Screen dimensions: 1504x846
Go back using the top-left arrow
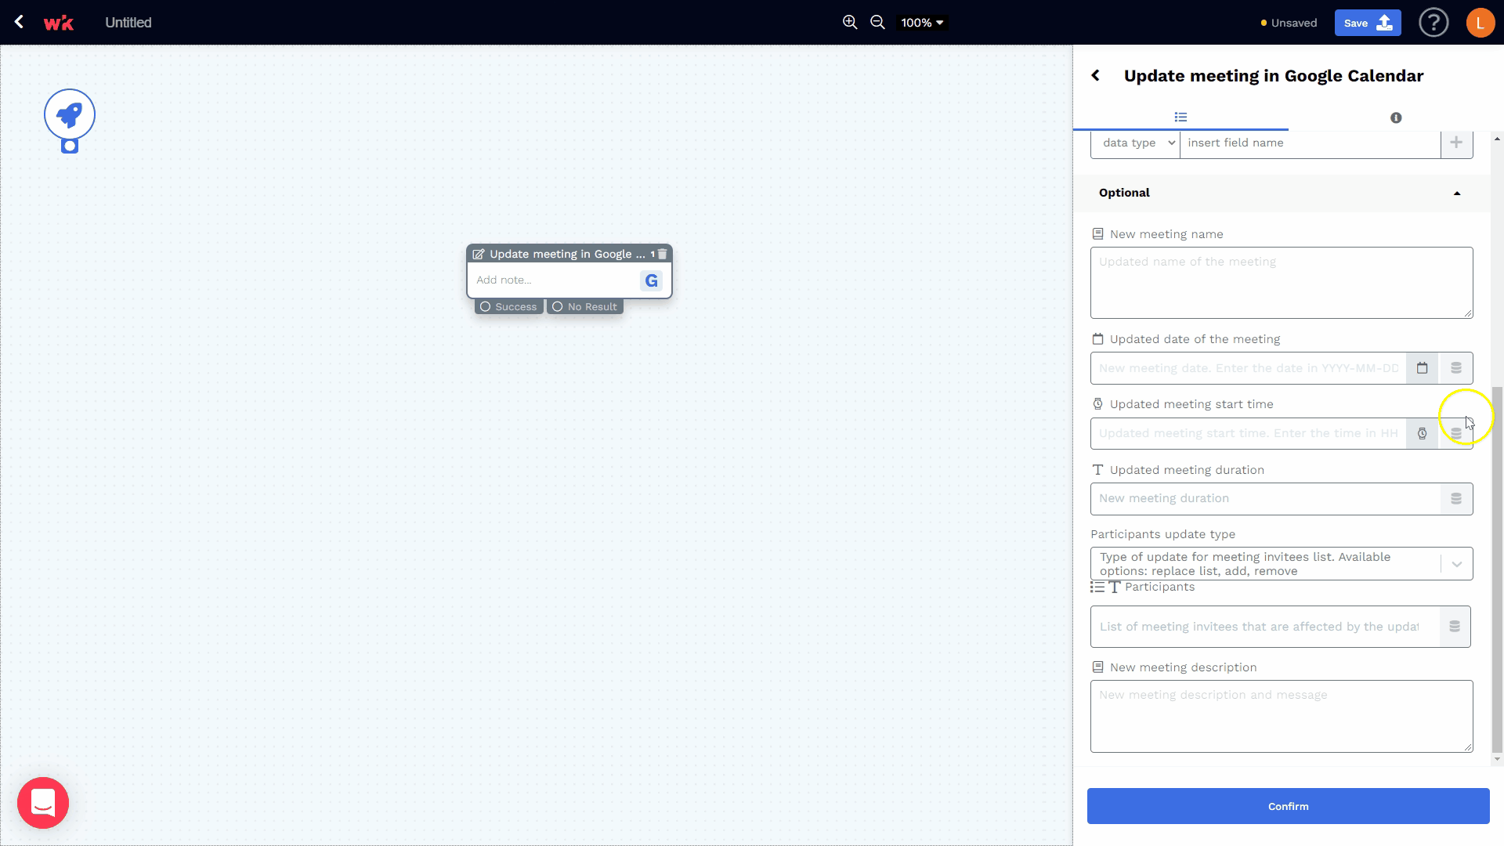click(19, 22)
